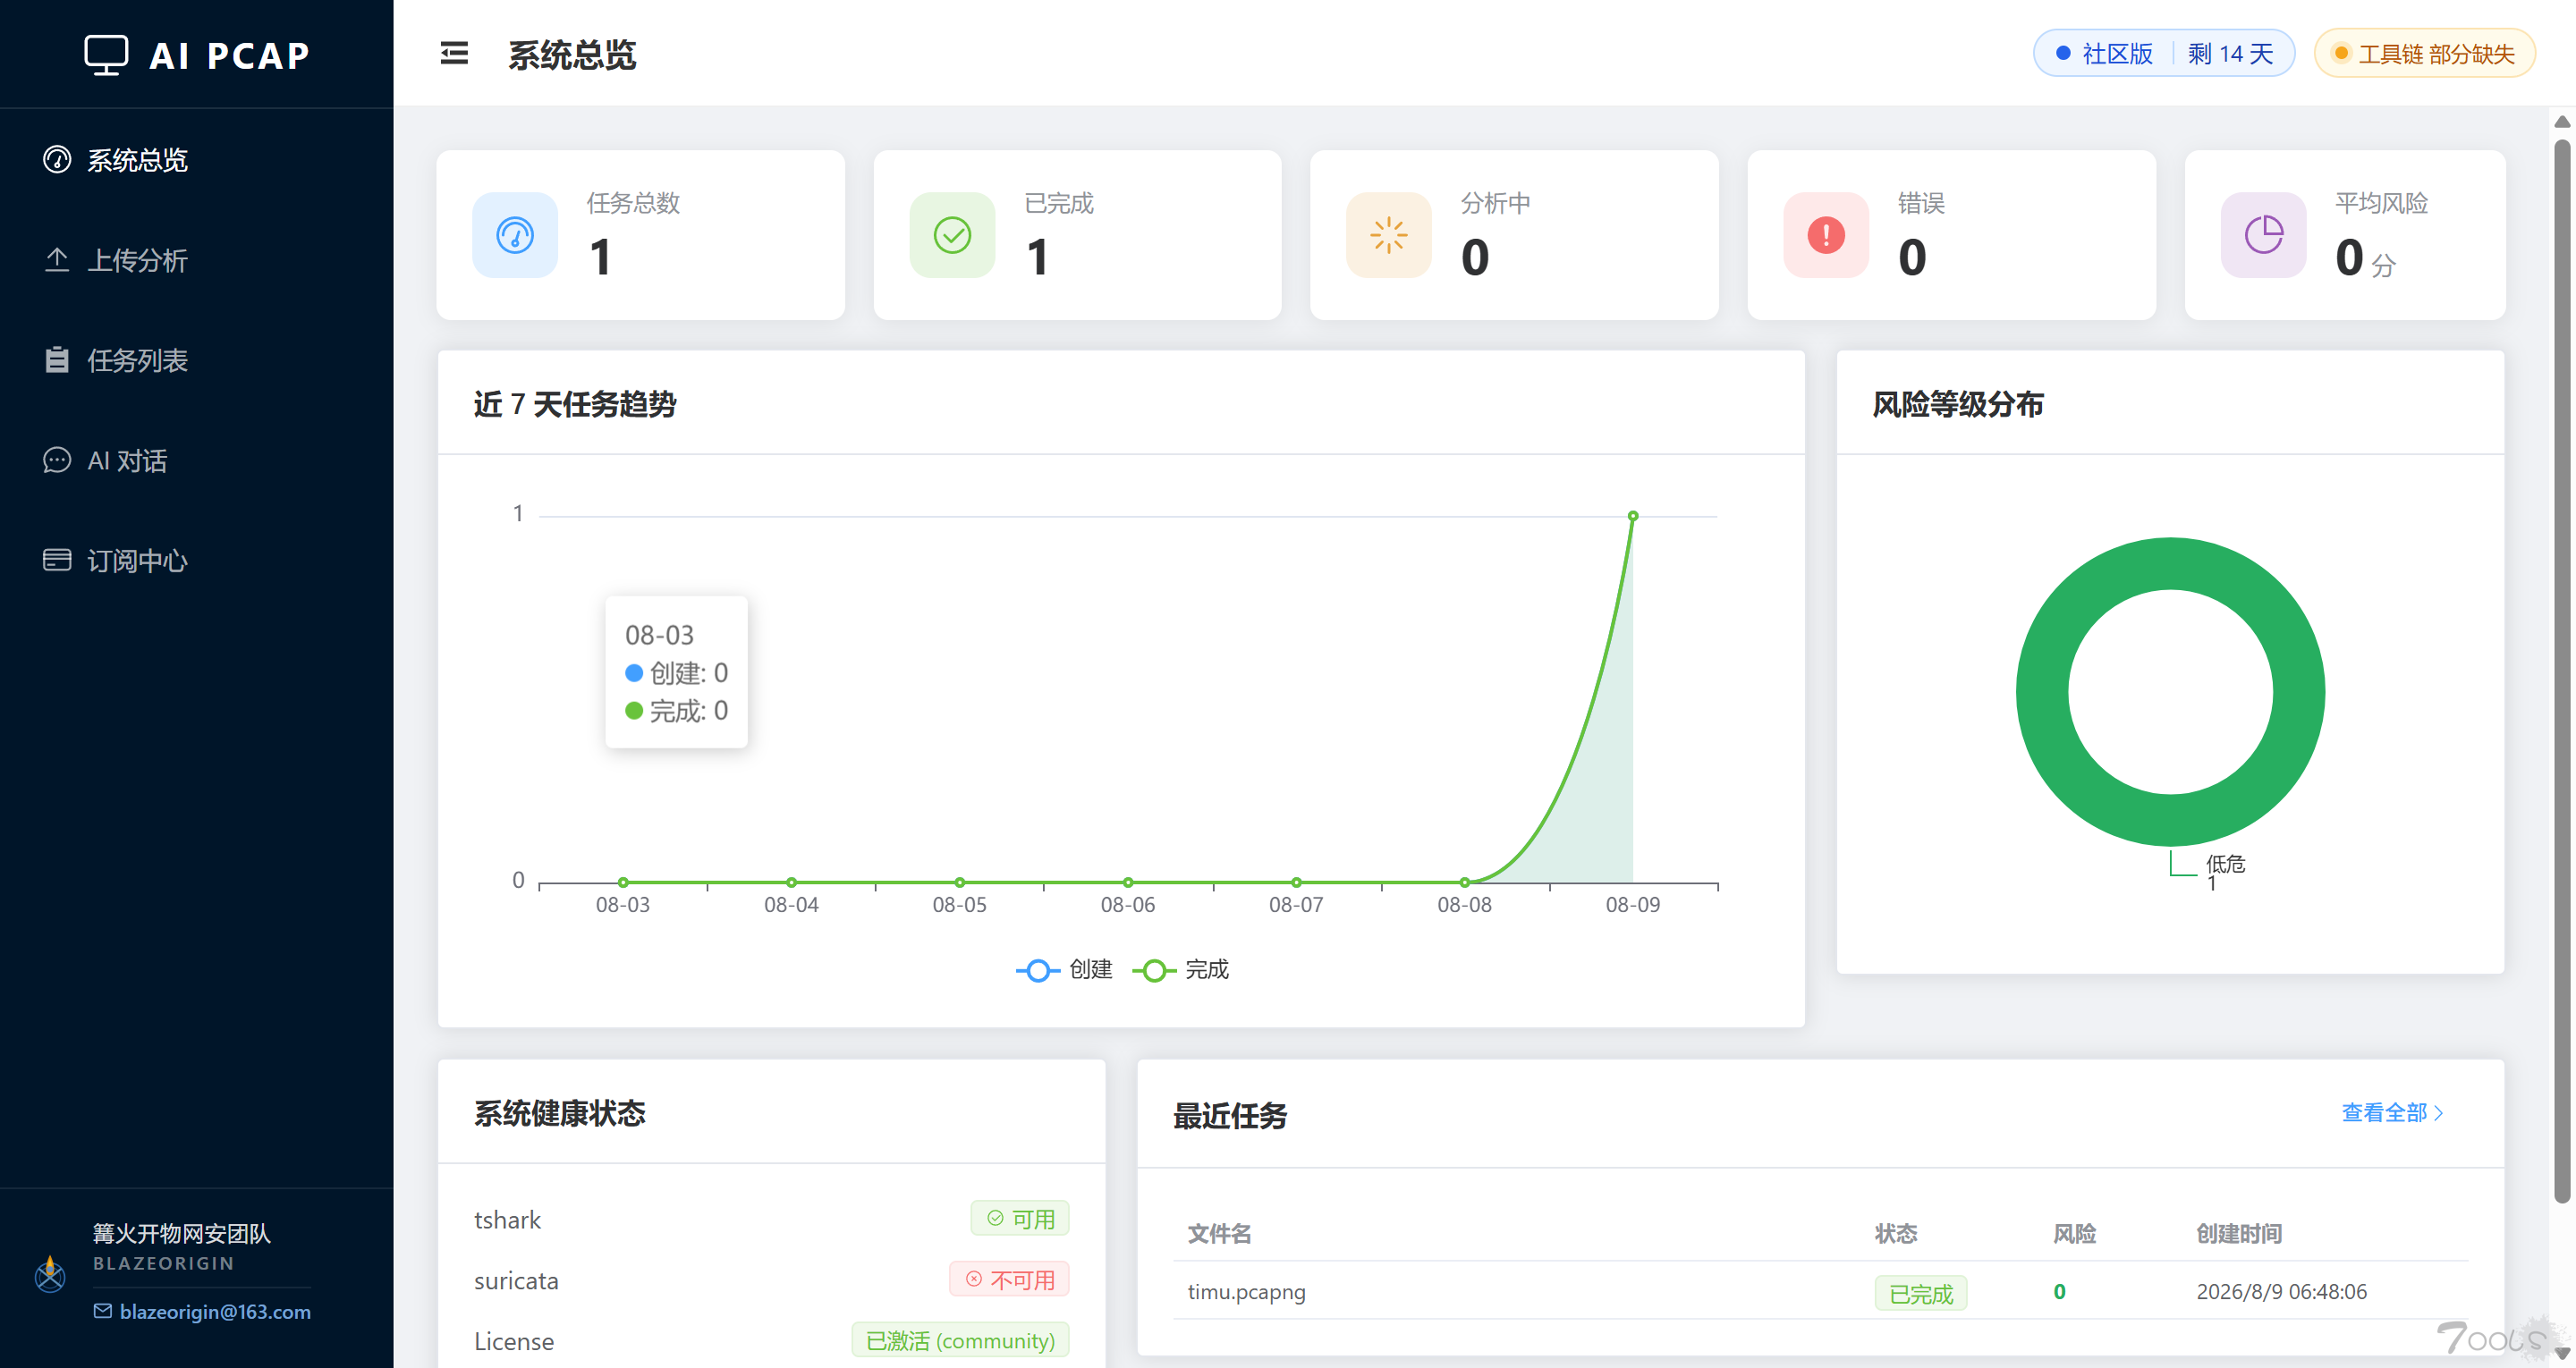
Task: Click the 创建时间 column header
Action: (x=2238, y=1233)
